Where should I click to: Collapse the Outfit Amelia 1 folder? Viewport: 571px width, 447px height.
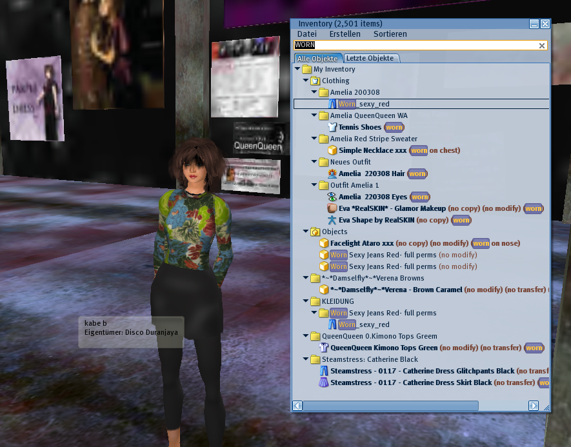pos(314,184)
